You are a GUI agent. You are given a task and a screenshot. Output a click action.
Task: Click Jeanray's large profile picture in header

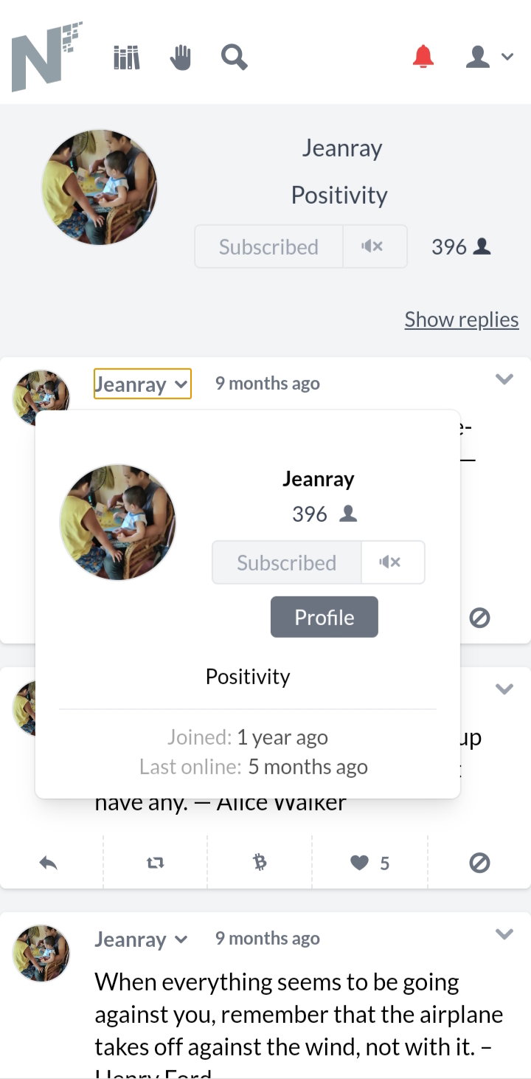pyautogui.click(x=99, y=187)
